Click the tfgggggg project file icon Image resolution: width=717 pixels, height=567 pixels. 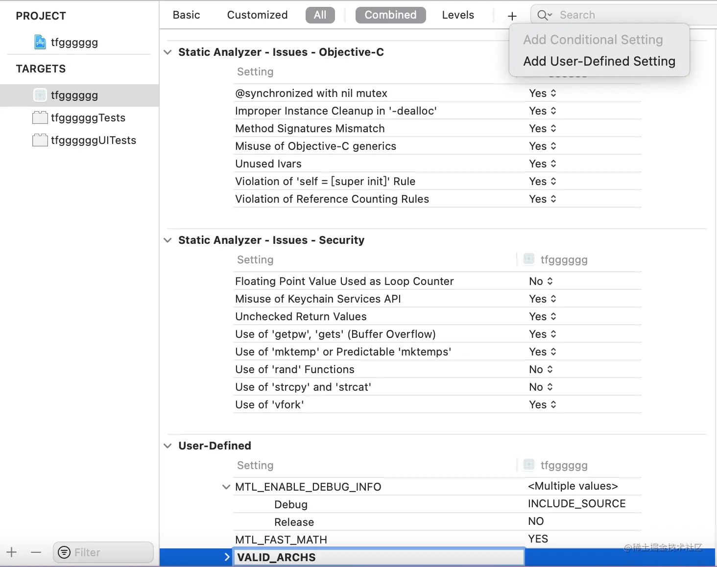pyautogui.click(x=40, y=42)
